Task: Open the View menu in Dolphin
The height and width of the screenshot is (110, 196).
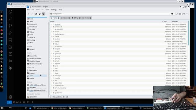Action: [x=38, y=10]
